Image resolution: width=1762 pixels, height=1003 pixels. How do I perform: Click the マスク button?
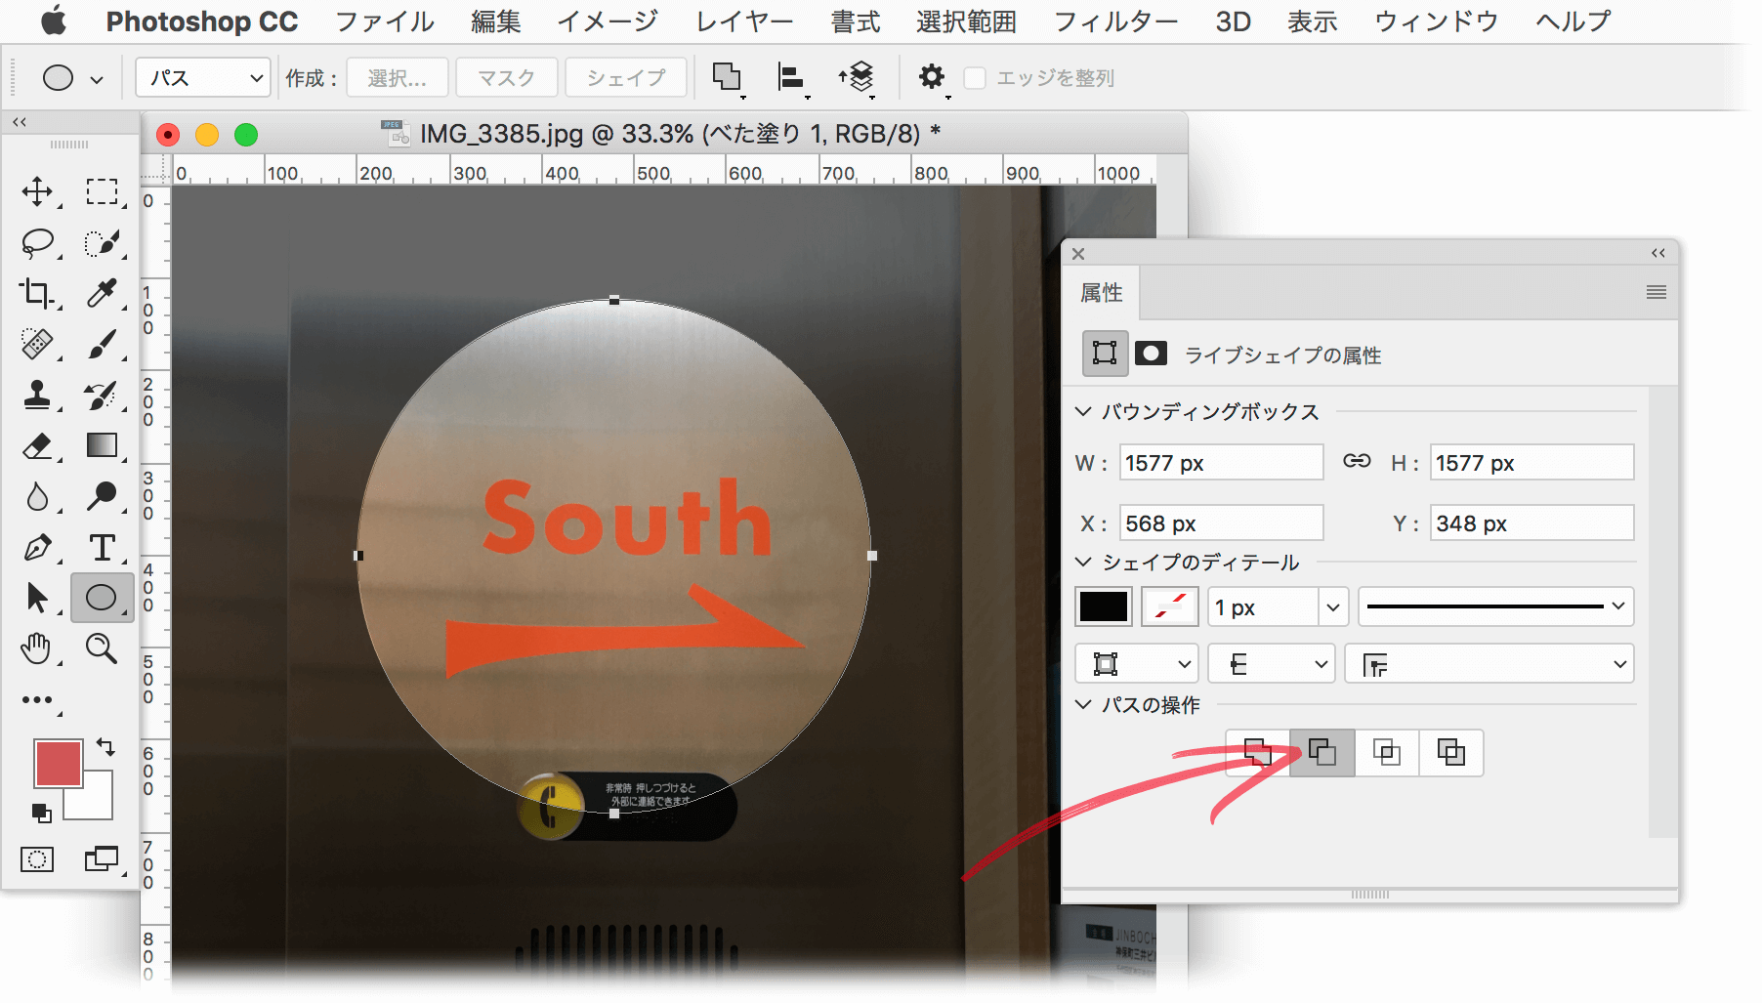tap(506, 77)
